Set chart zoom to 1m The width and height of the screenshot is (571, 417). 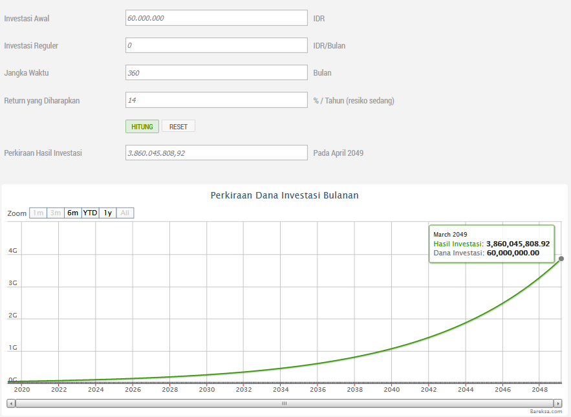pos(38,213)
